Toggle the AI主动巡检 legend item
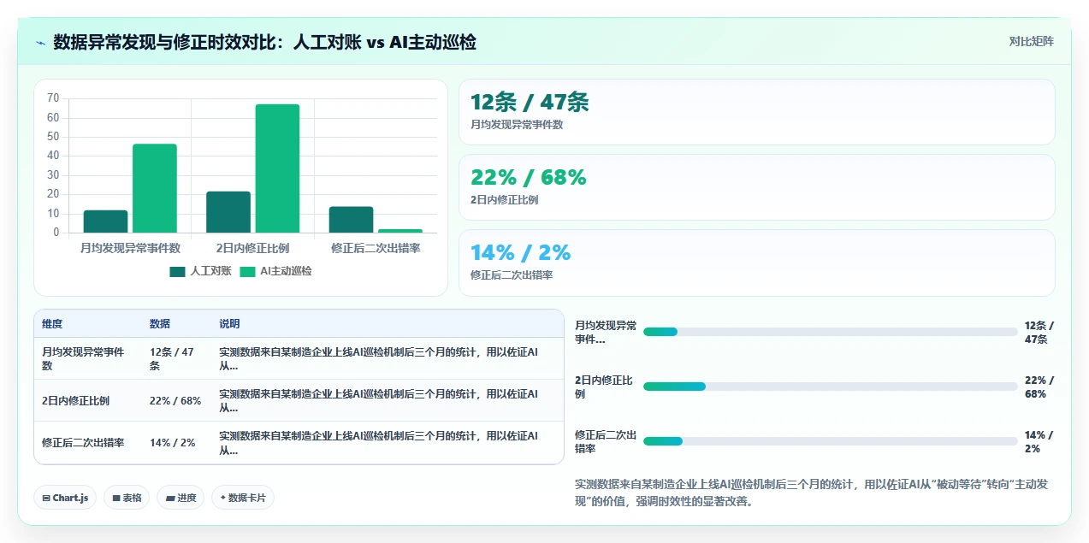Screen dimensions: 1089x543 (275, 271)
